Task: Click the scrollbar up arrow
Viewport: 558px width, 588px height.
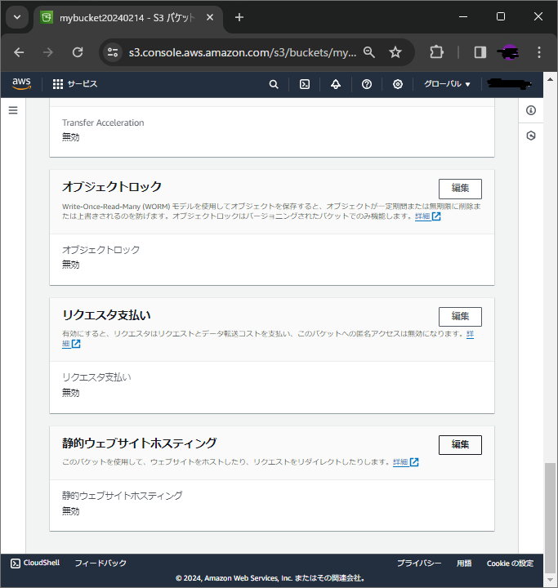Action: click(x=550, y=79)
